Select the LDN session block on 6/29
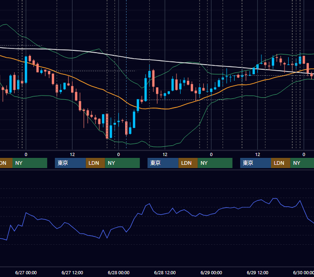 (281, 163)
